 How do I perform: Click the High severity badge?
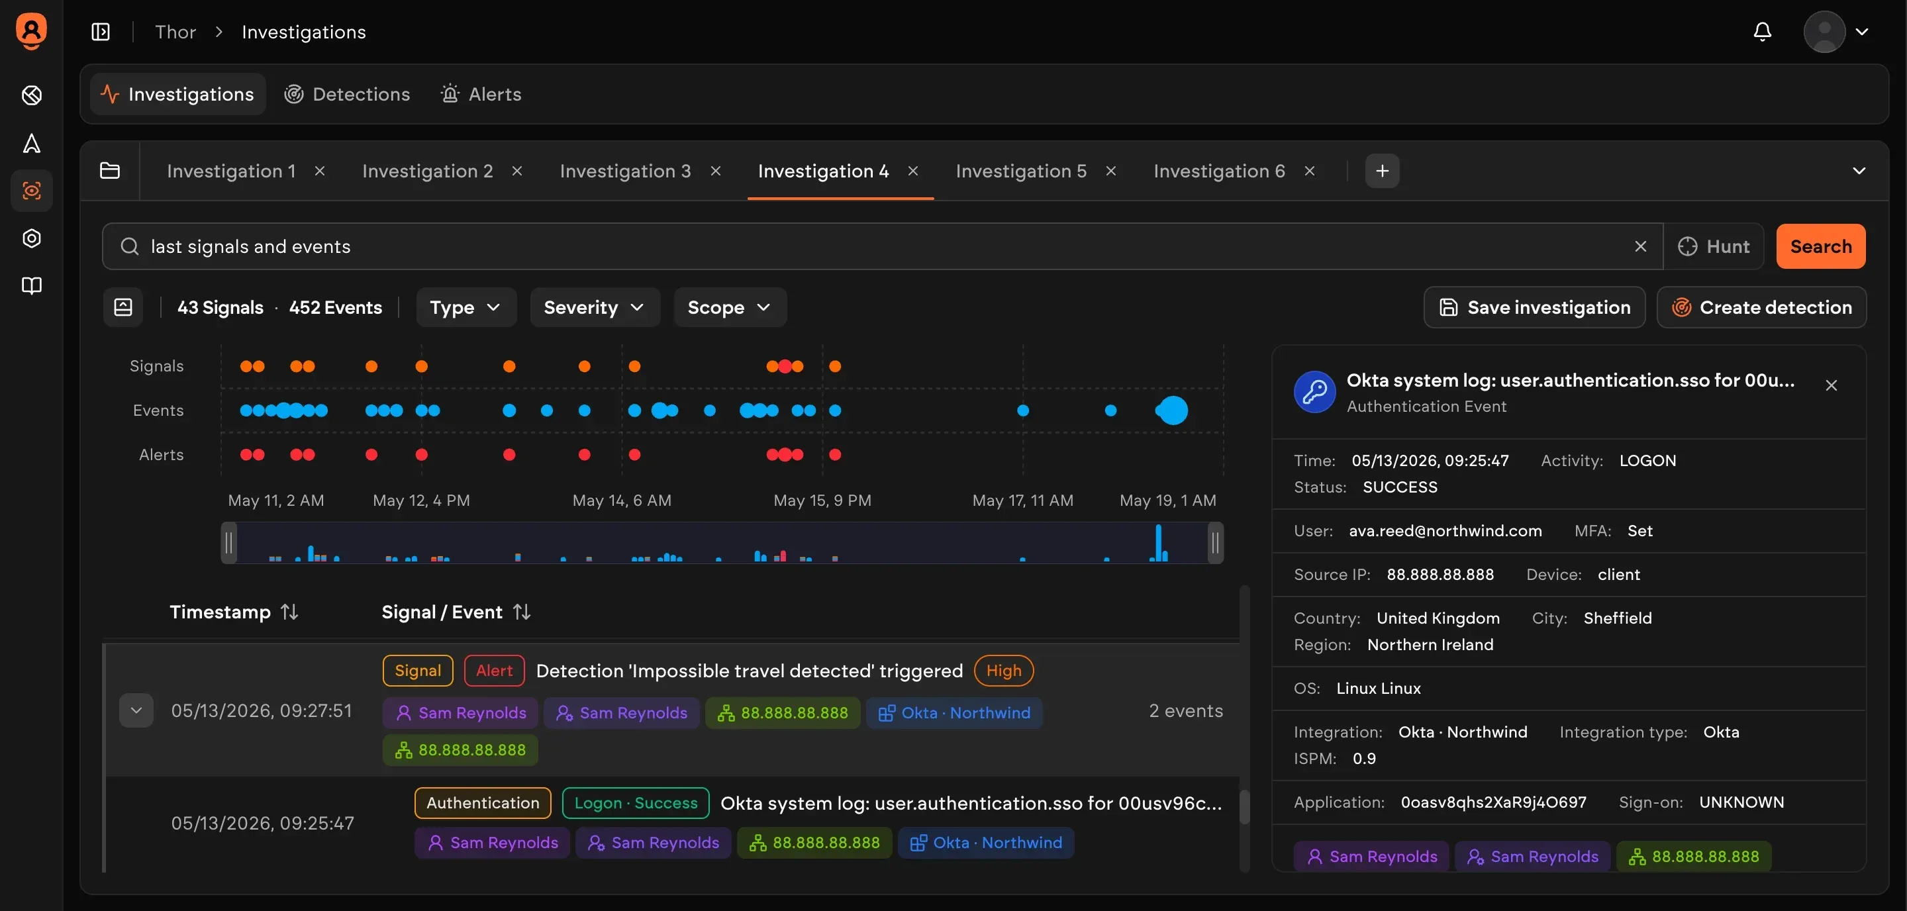[1004, 671]
